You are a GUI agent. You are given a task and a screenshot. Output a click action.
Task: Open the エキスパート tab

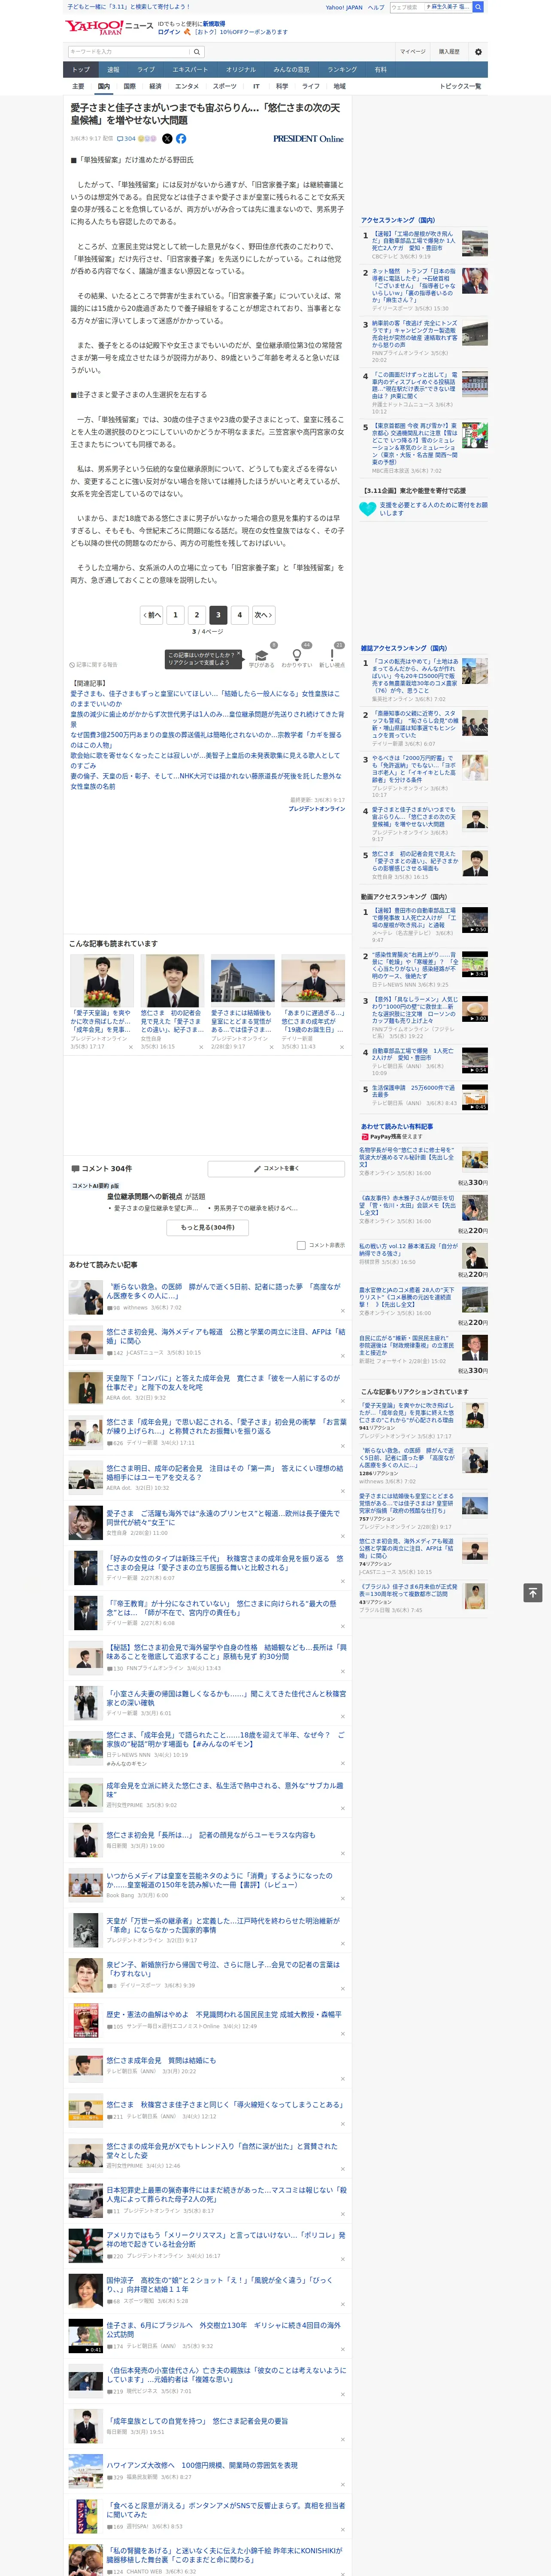pyautogui.click(x=190, y=70)
